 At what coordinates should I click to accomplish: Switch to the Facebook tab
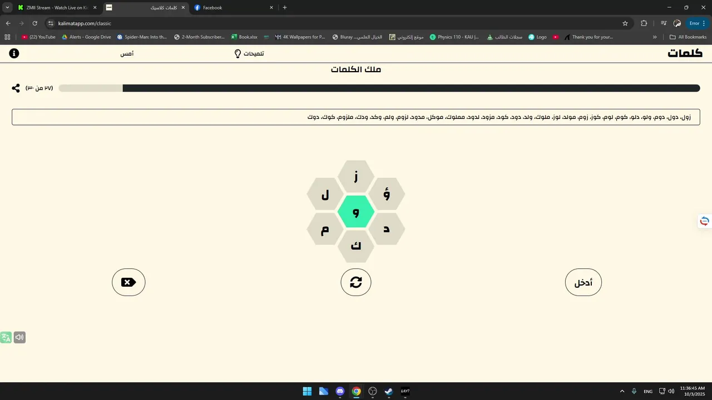point(234,8)
